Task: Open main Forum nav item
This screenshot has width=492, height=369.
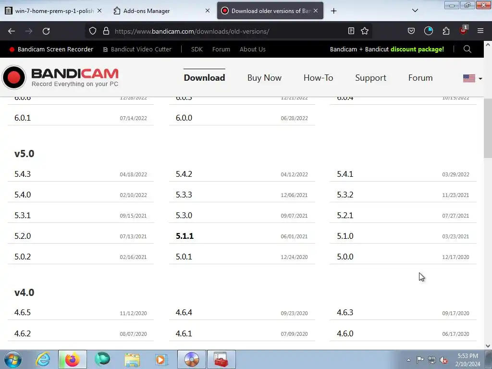Action: [420, 77]
